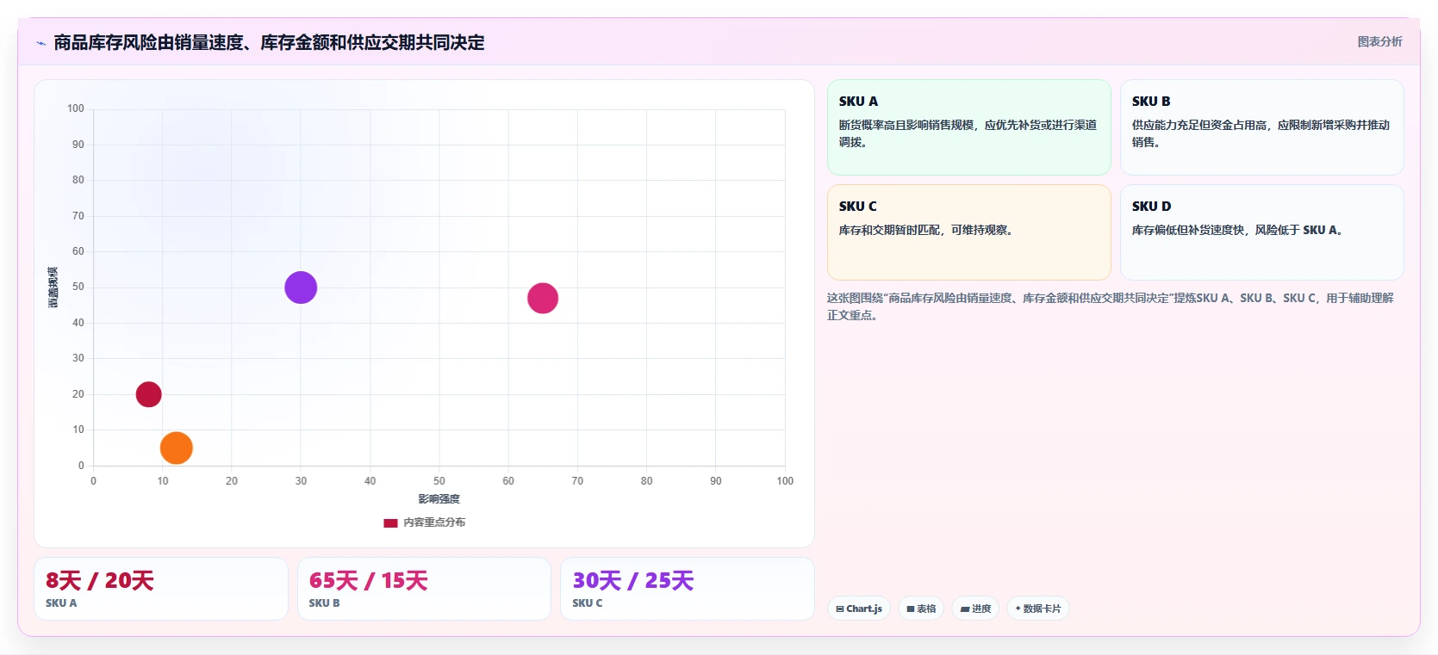Click the 内容重点分布 legend label
The image size is (1438, 655).
[434, 522]
